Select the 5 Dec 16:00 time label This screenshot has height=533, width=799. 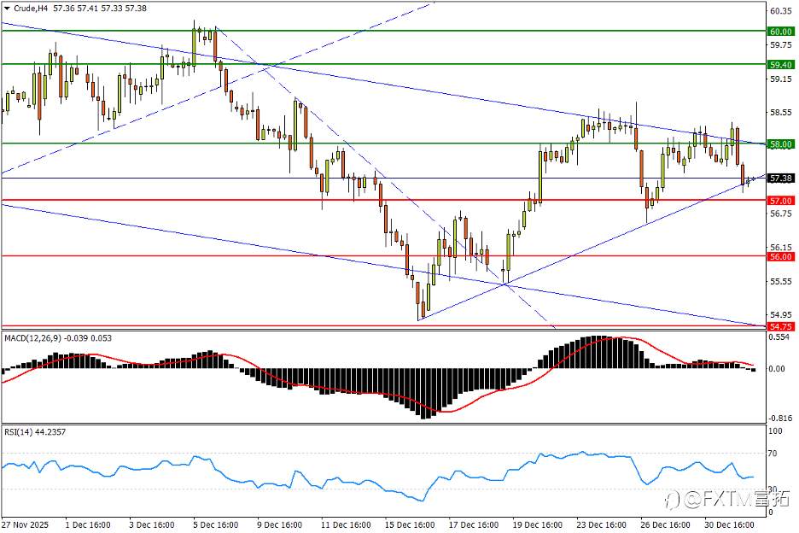(216, 524)
